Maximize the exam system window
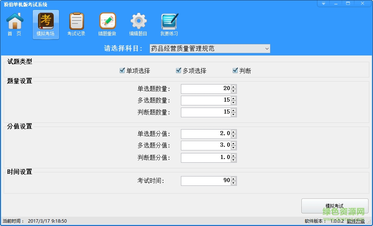Viewport: 373px width, 226px height. click(x=348, y=3)
